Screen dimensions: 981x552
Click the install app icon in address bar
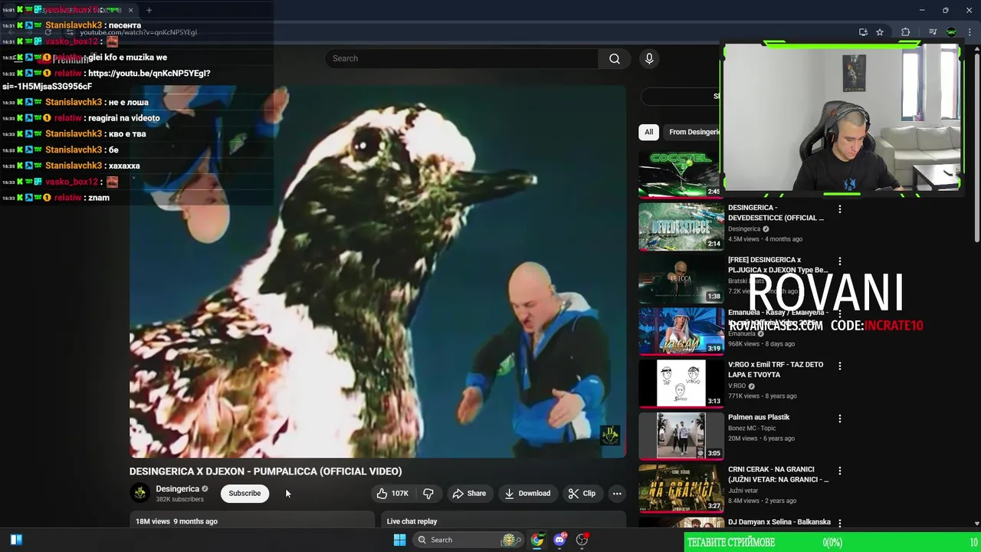[x=863, y=32]
